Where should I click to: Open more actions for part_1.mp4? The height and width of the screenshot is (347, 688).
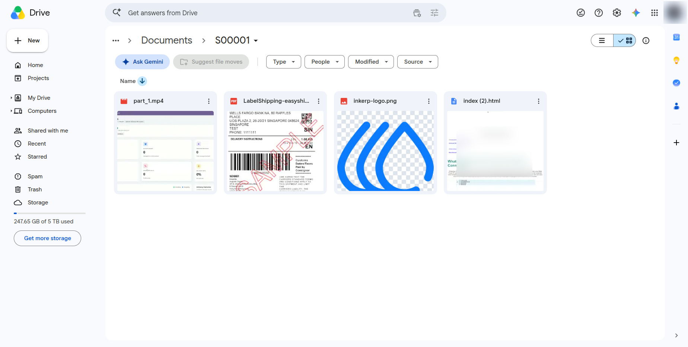[x=209, y=101]
